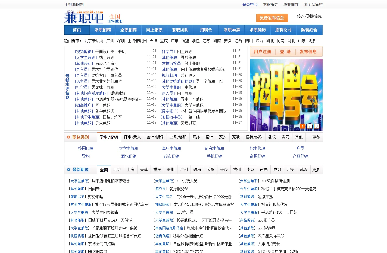Switch to 学生/促销 category tab

[109, 137]
